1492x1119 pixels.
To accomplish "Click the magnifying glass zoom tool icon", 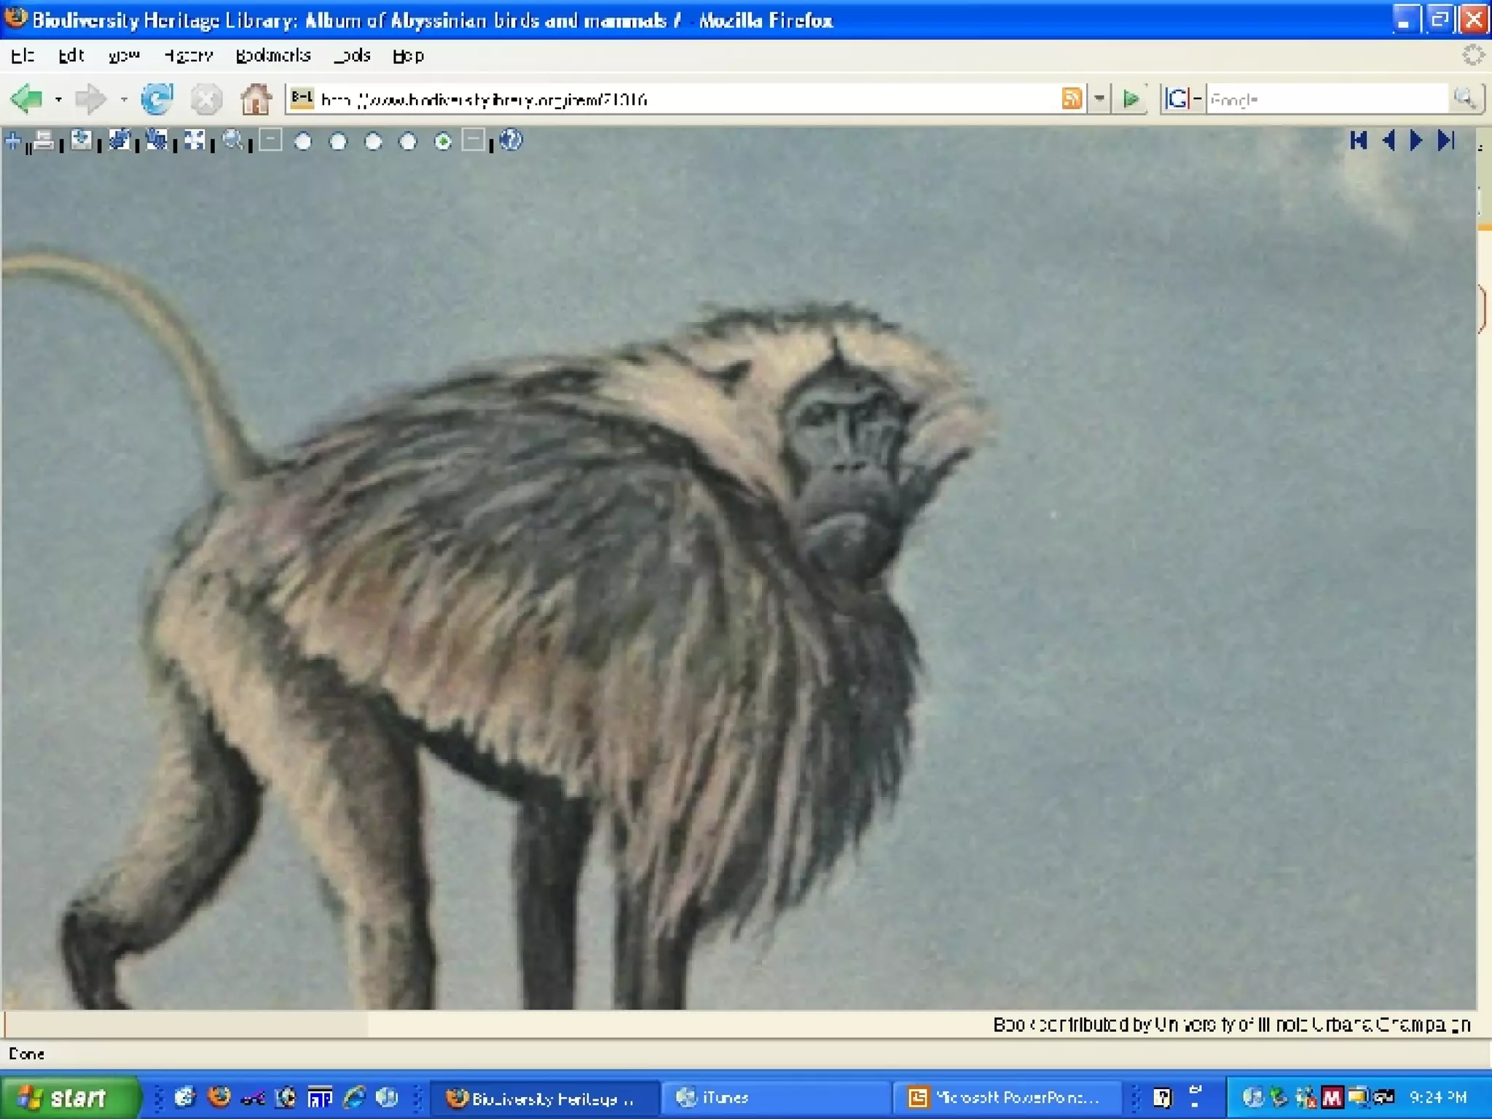I will coord(233,140).
